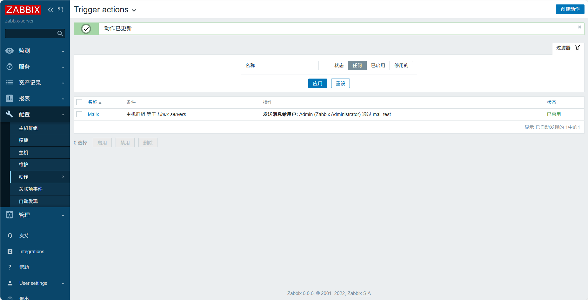
Task: Click the headset icon for 支持
Action: (10, 235)
